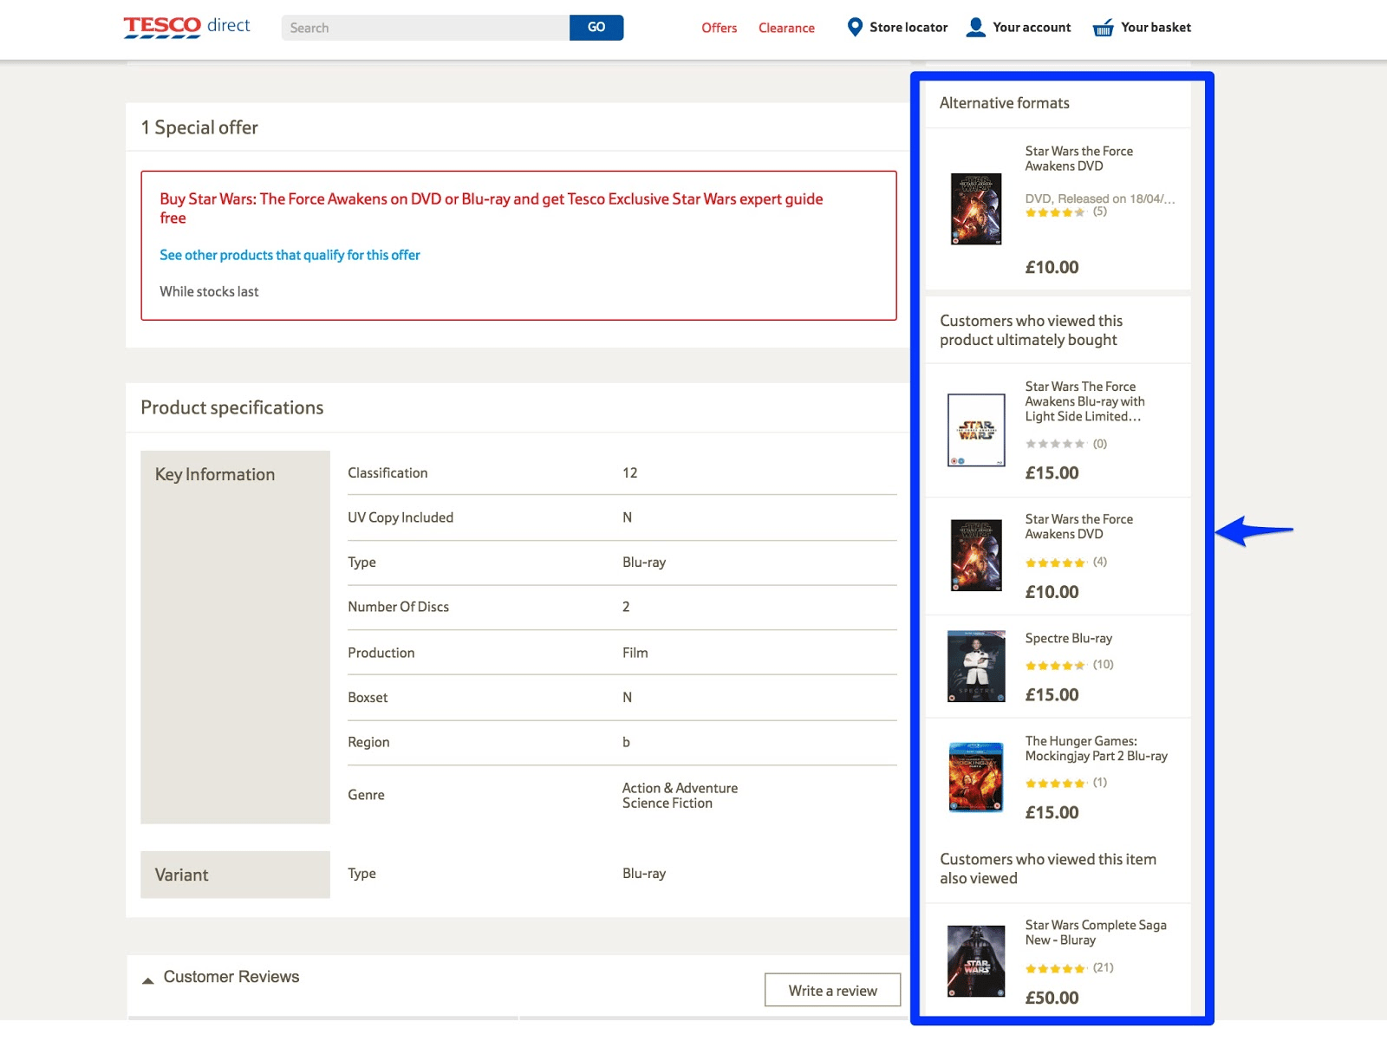Open the Clearance link

point(786,28)
